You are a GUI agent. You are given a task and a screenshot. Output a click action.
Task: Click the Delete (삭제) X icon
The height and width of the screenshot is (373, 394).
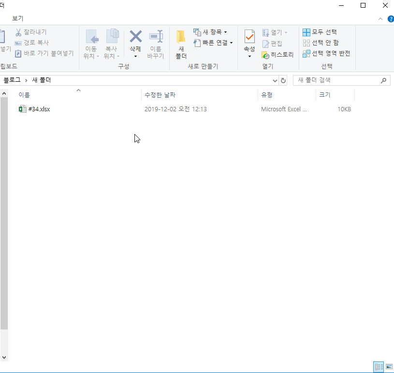point(136,36)
